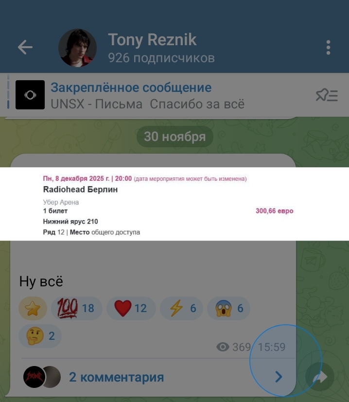This screenshot has height=402, width=349.
Task: Add the lightning bolt reaction
Action: click(182, 308)
